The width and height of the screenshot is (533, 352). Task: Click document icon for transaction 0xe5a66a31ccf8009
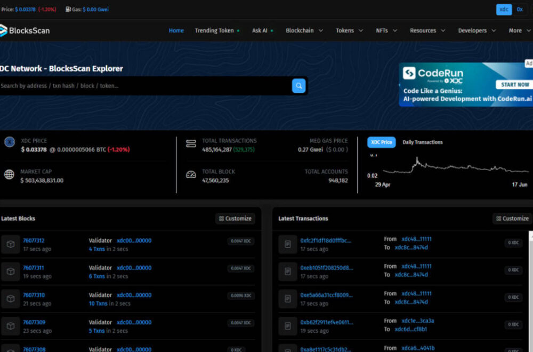(x=288, y=299)
